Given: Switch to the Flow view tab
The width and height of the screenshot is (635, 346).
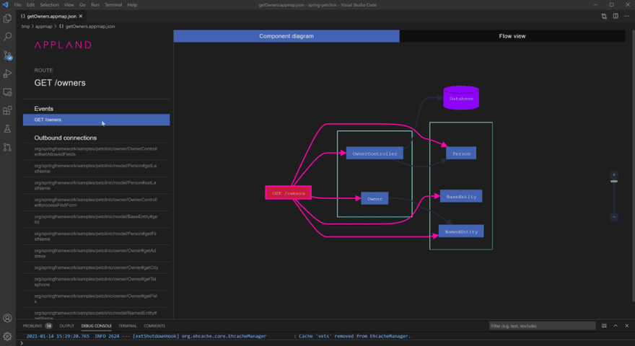Looking at the screenshot, I should pos(512,36).
